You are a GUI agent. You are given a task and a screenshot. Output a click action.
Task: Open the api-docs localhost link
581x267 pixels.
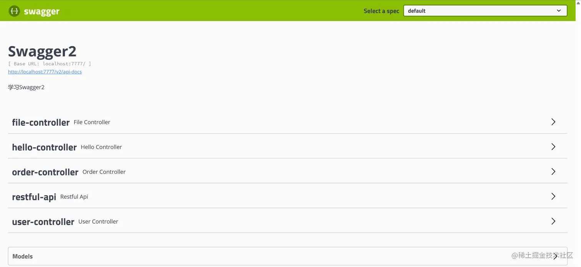click(x=45, y=72)
